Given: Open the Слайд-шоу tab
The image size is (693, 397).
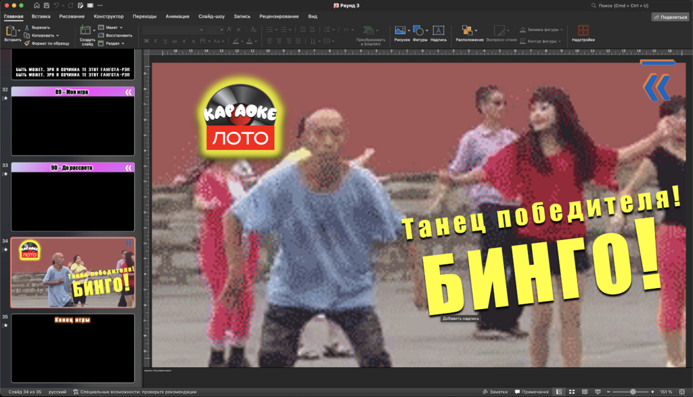Looking at the screenshot, I should pyautogui.click(x=211, y=16).
